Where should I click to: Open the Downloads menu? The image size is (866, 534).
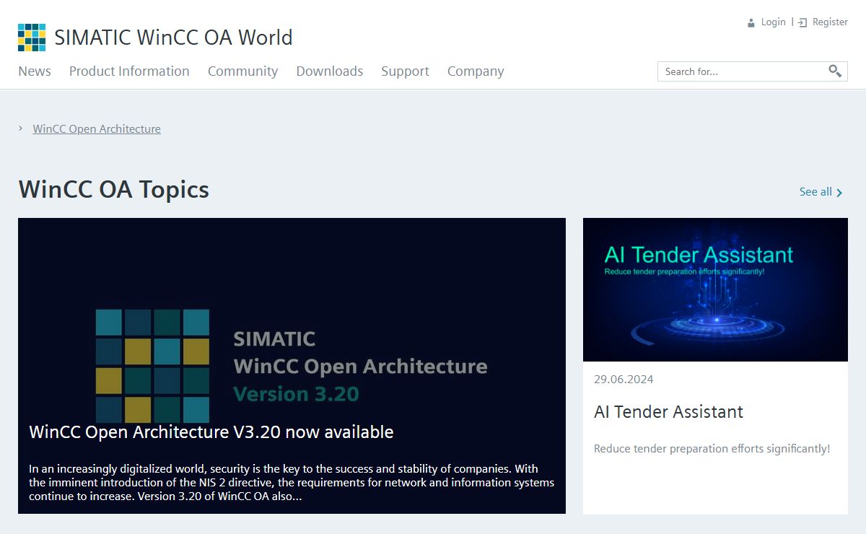(330, 71)
